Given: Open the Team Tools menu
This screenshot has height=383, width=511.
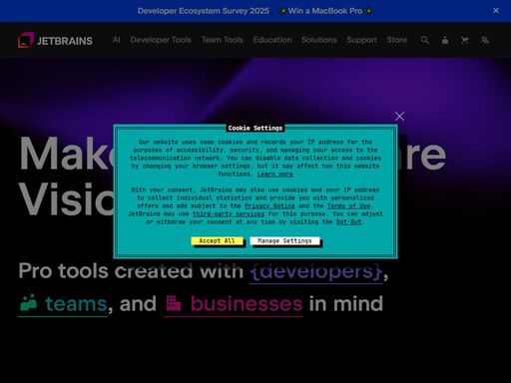Looking at the screenshot, I should click(x=223, y=40).
